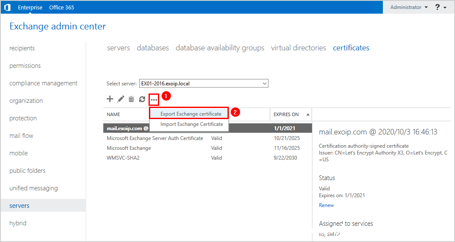
Task: Click expiry date 11/16/2025
Action: point(287,148)
